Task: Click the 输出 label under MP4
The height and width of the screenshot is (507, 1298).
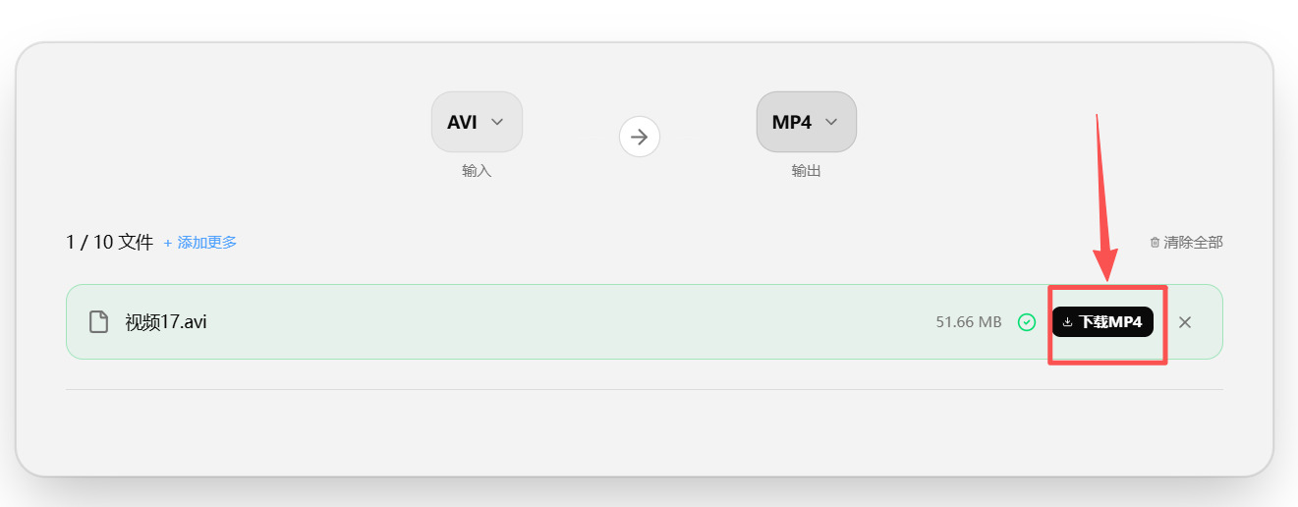Action: pos(806,171)
